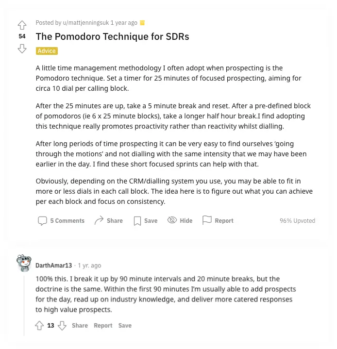The height and width of the screenshot is (349, 337).
Task: Click the bookmark Save icon on post
Action: pos(137,221)
